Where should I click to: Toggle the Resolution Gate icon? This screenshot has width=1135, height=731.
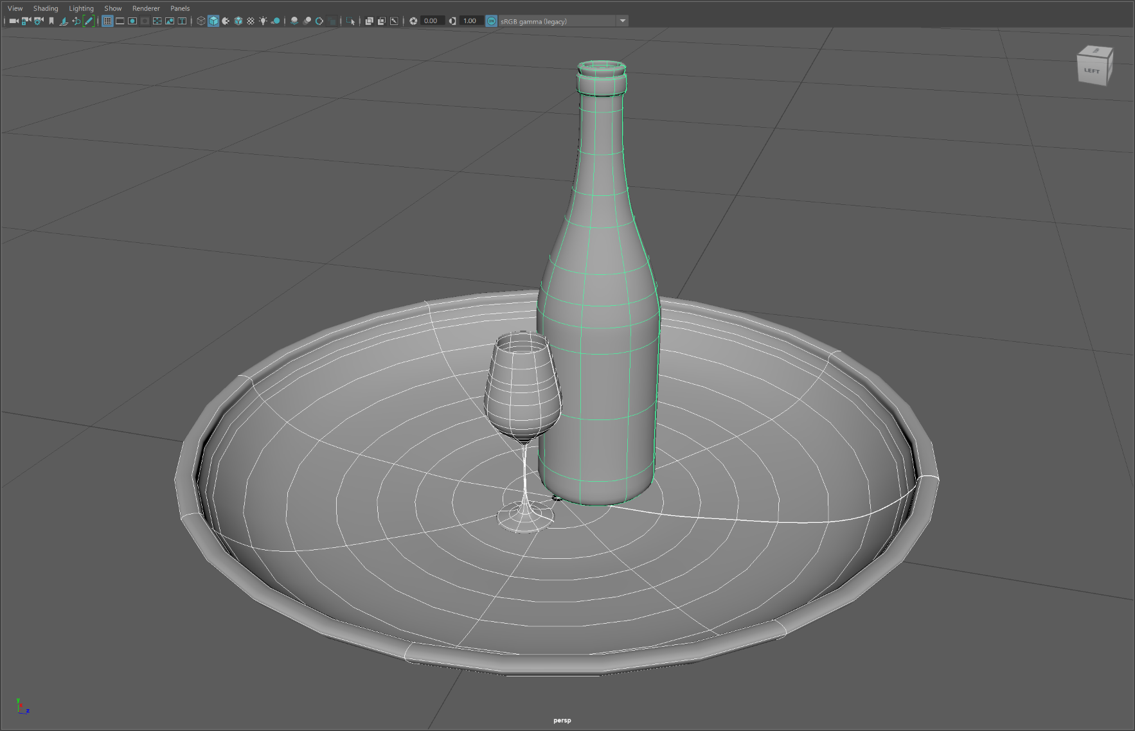tap(132, 21)
